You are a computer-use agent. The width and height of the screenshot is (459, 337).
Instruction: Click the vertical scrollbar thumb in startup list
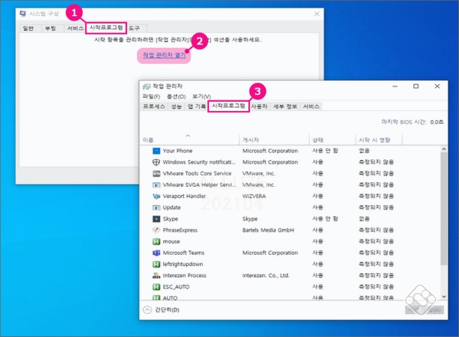pyautogui.click(x=444, y=209)
